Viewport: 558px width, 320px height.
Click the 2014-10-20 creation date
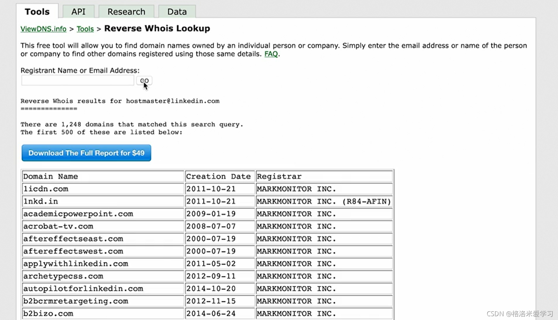tap(220, 288)
